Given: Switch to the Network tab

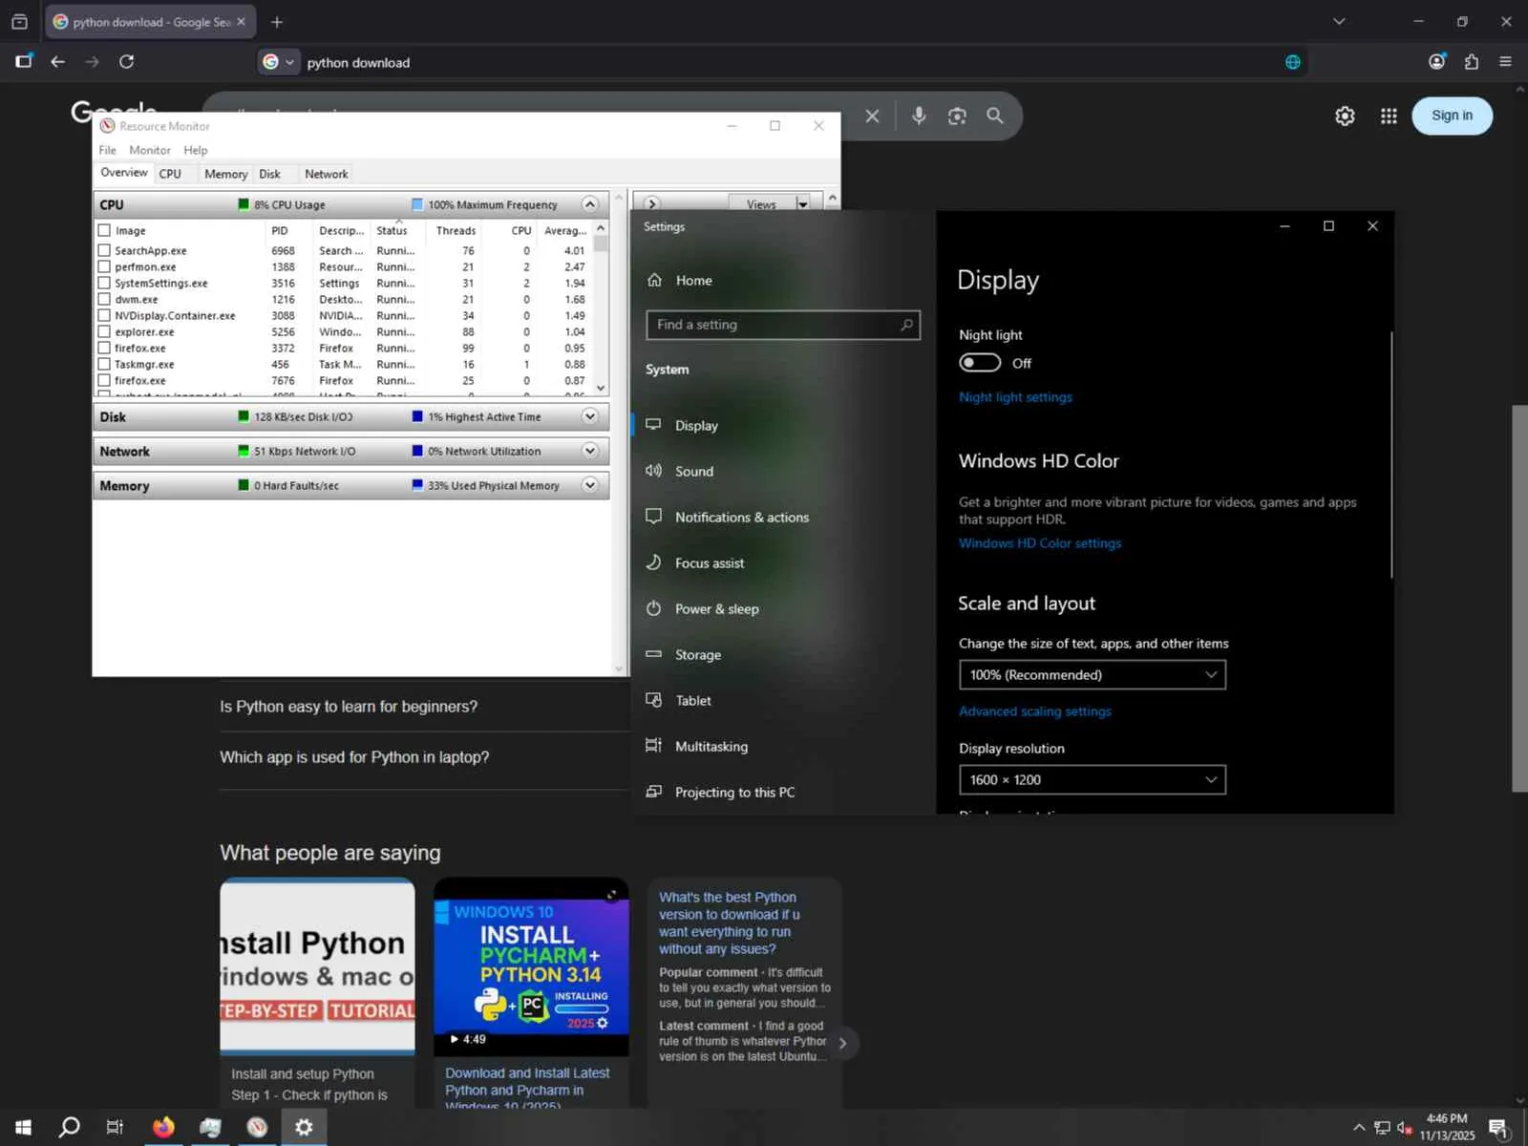Looking at the screenshot, I should coord(326,174).
